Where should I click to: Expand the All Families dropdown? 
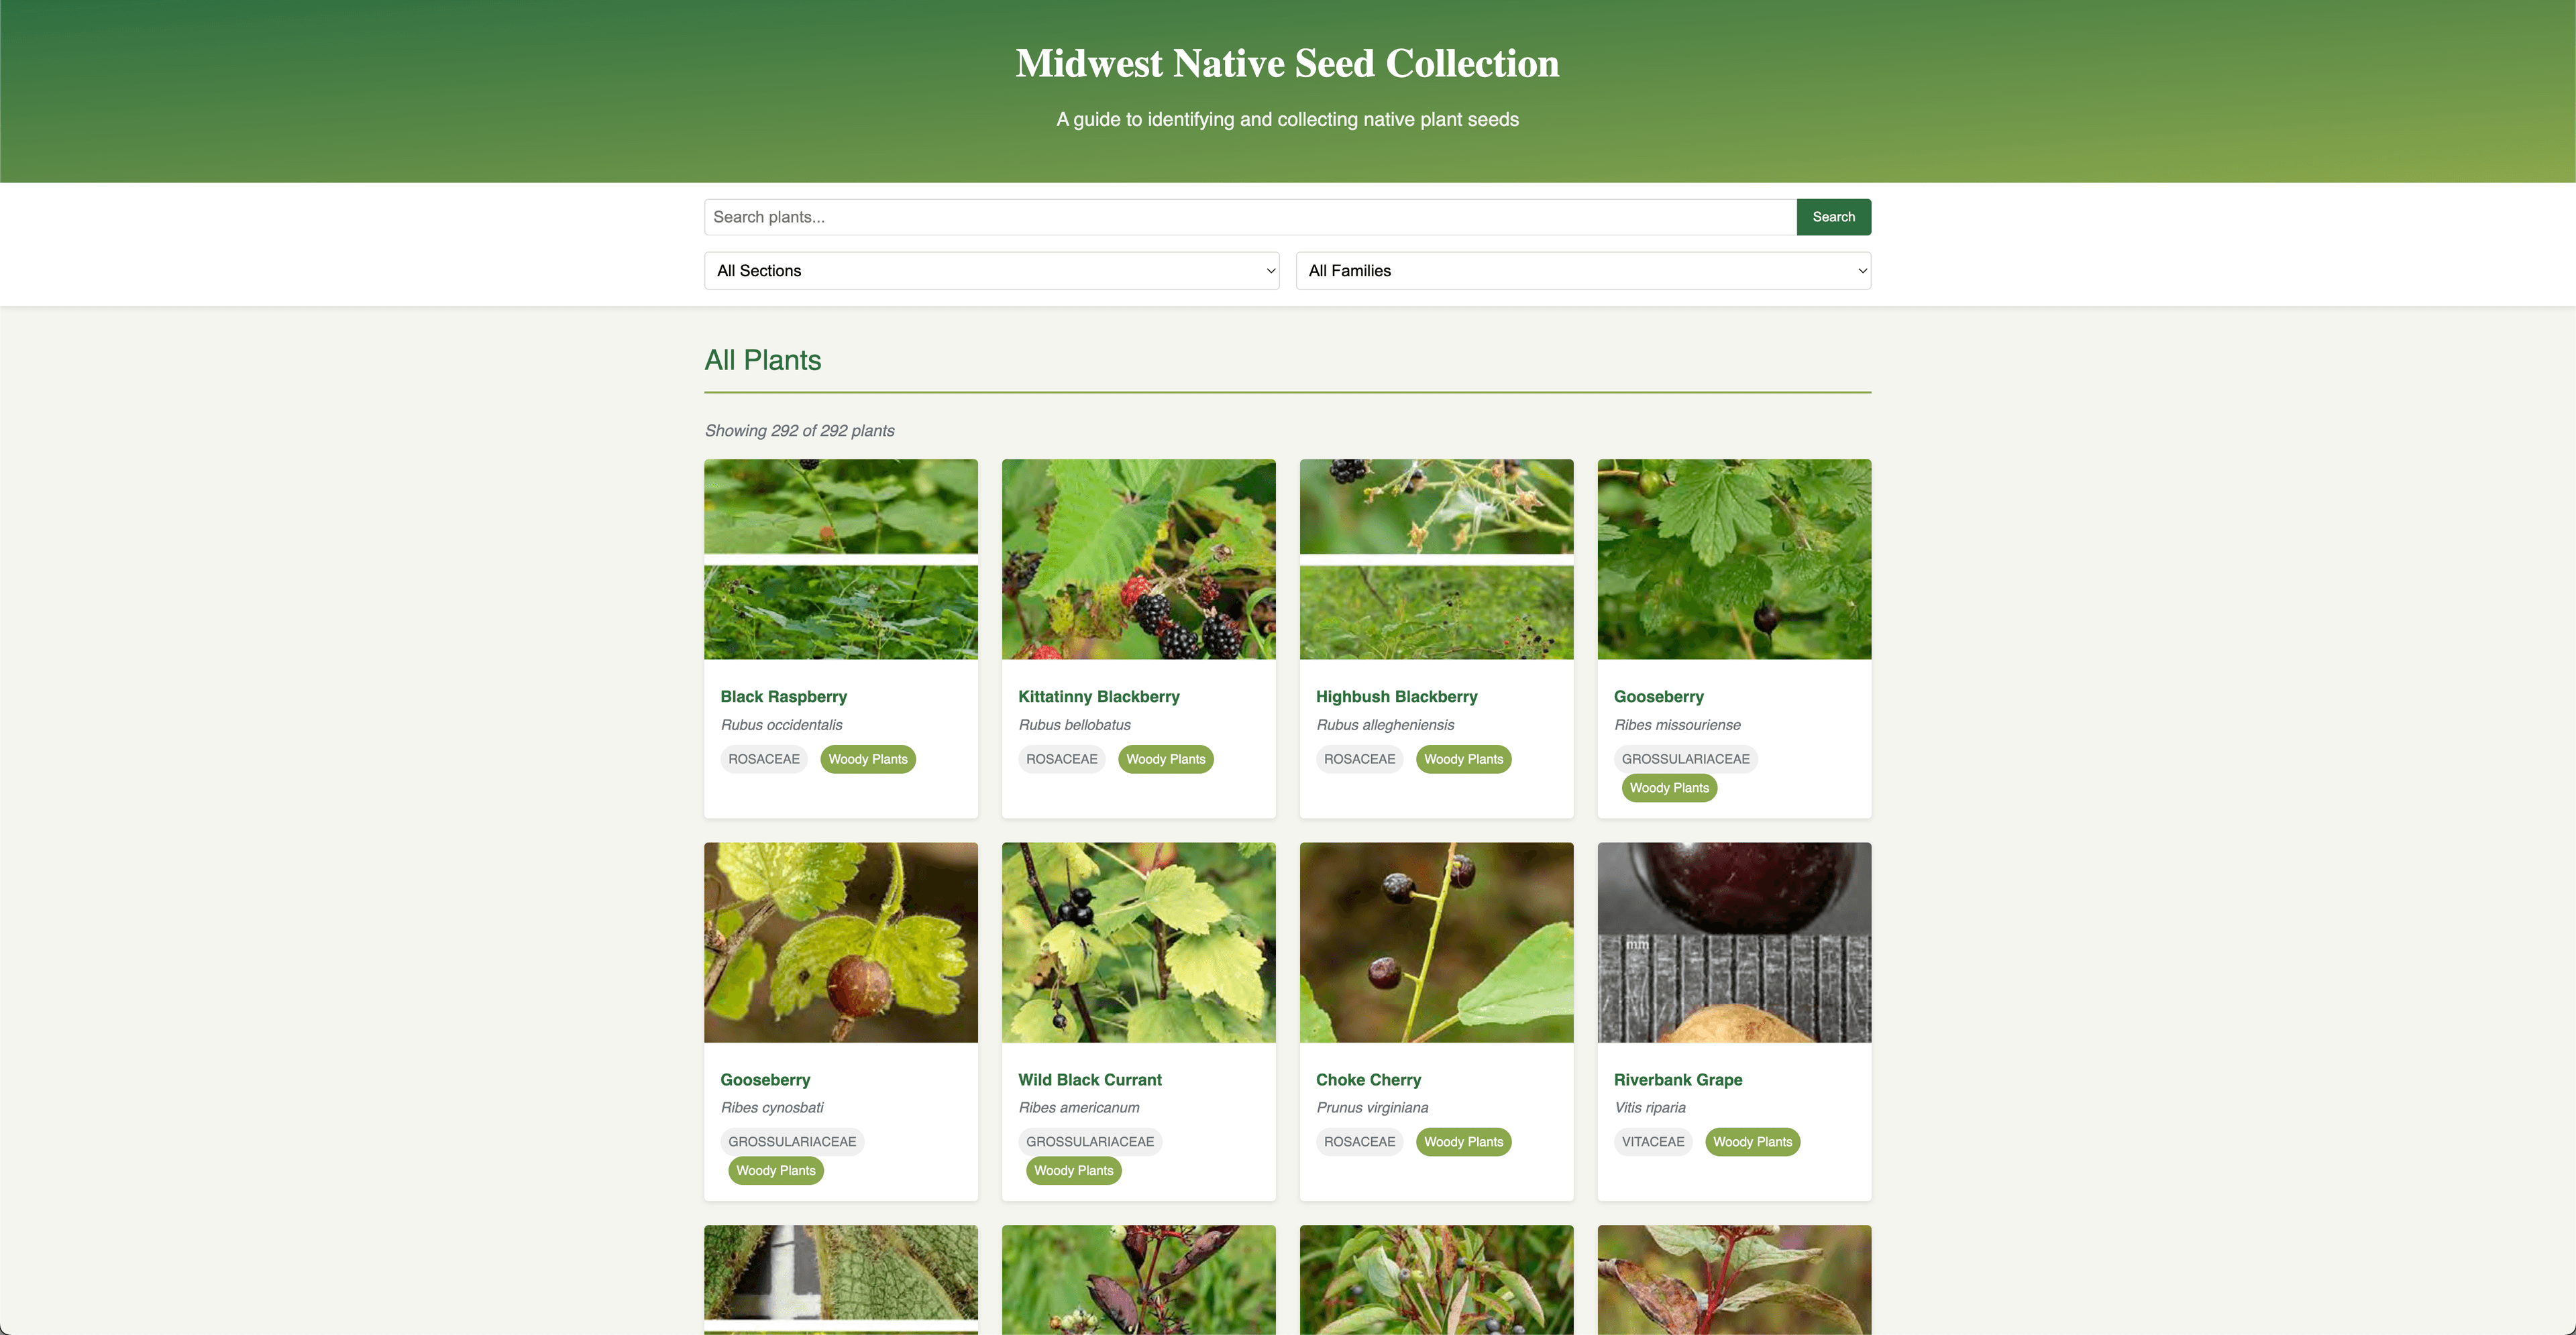click(x=1583, y=271)
